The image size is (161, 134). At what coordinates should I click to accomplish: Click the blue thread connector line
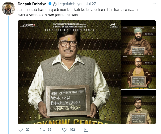[9, 75]
